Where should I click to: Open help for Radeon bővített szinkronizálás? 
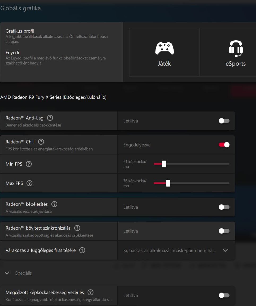[x=77, y=228]
